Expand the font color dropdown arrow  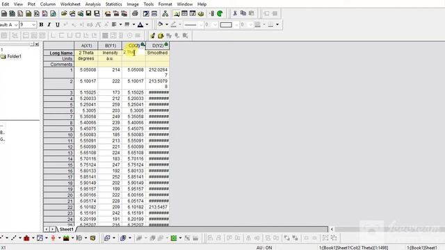coord(147,25)
